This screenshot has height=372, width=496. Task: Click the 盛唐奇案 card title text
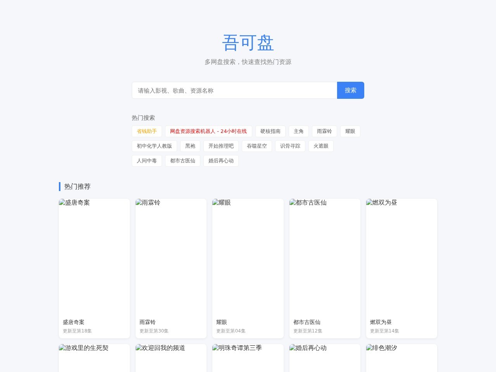[x=74, y=322]
